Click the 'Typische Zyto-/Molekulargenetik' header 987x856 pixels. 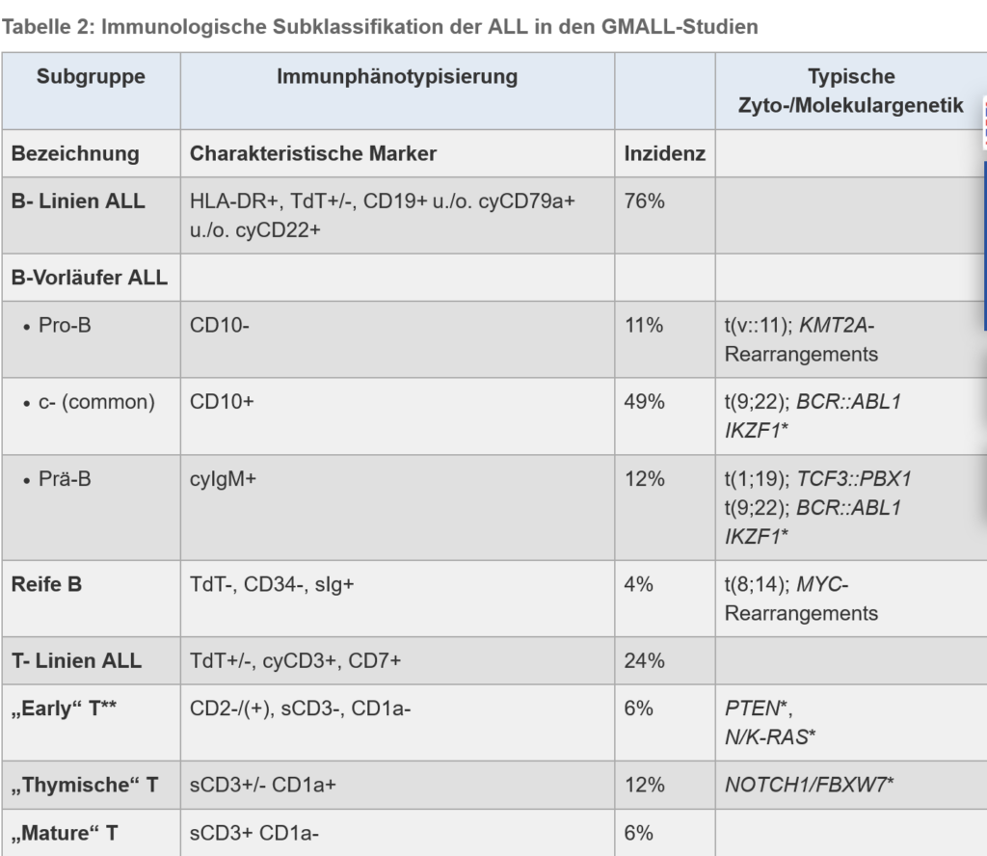pos(850,91)
